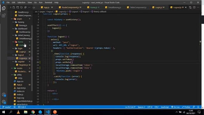Open Accounts menu in activity bar

[x=4, y=95]
